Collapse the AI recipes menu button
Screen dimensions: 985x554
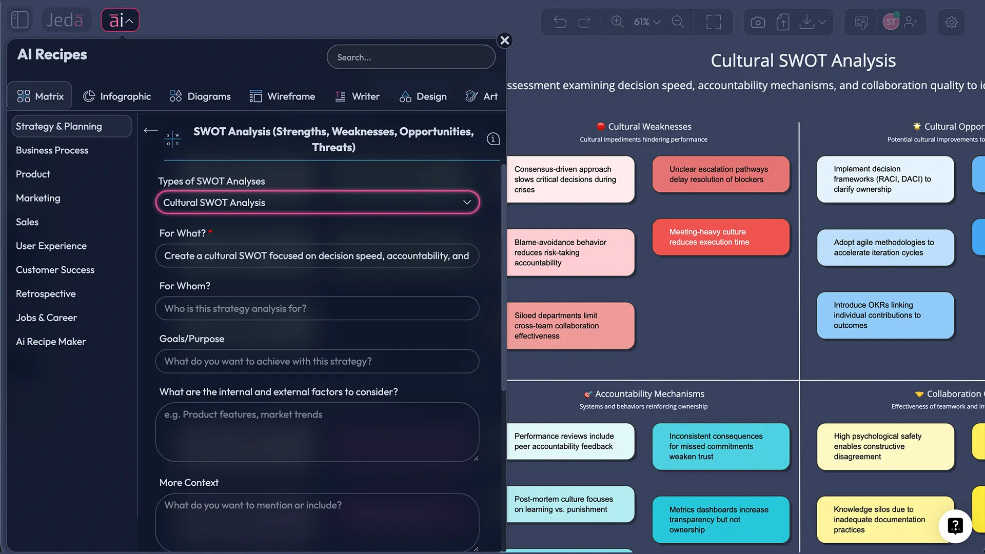coord(120,21)
